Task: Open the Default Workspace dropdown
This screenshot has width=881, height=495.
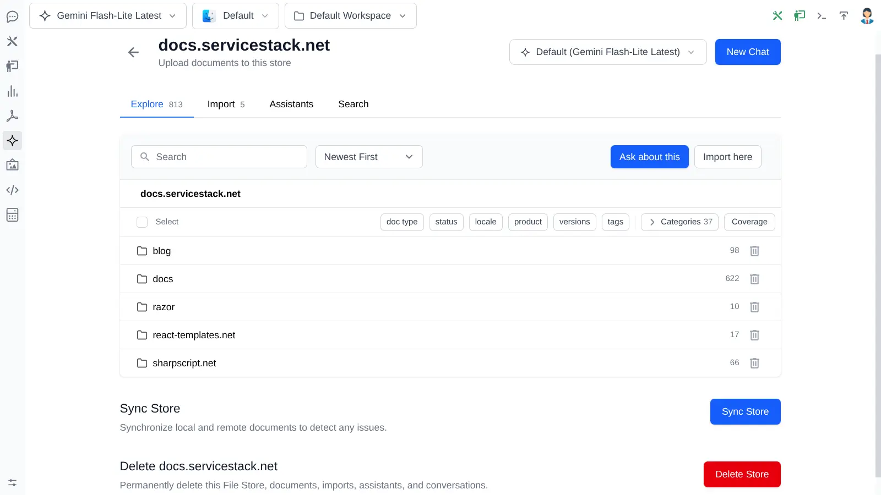Action: click(x=351, y=15)
